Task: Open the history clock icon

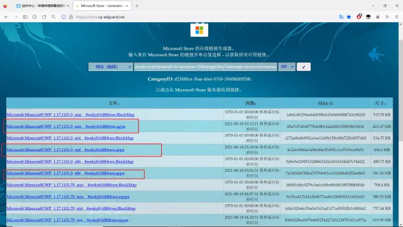Action: [34, 17]
